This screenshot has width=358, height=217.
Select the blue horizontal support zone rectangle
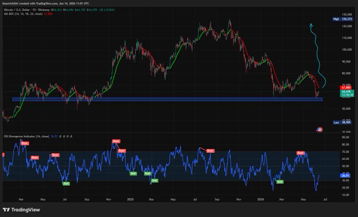(x=167, y=100)
